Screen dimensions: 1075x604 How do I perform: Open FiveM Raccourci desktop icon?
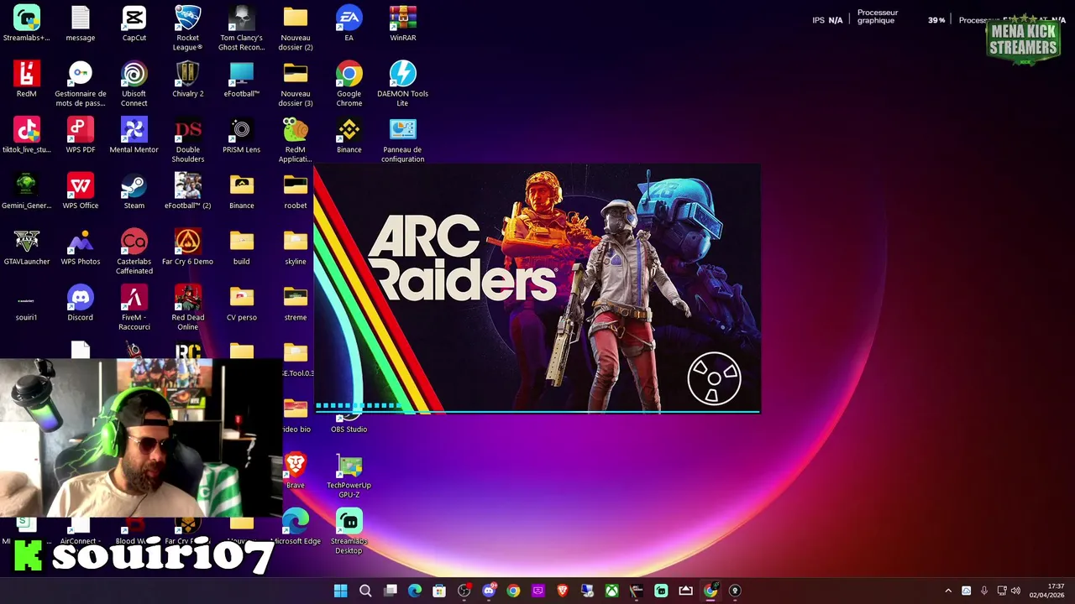[x=134, y=308]
